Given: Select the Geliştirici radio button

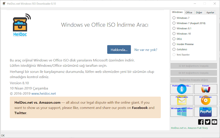Looking at the screenshot, I should click(174, 49).
